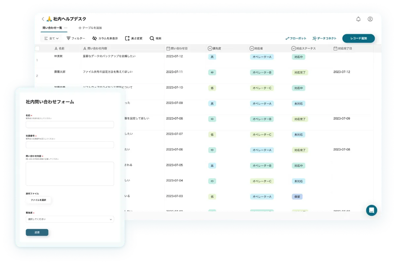Viewport: 397px width, 265px height.
Task: Expand the 優先度 column header menu
Action: click(x=210, y=49)
